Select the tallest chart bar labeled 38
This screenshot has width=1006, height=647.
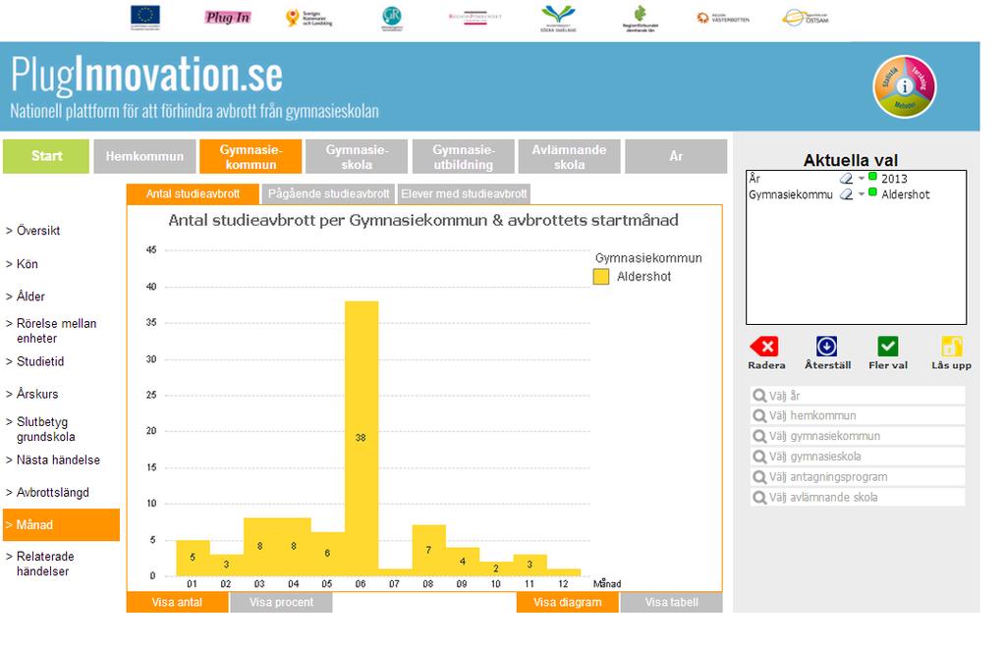click(362, 439)
